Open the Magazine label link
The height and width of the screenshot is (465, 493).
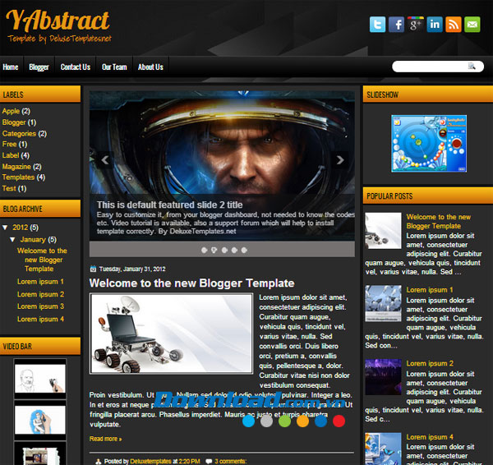click(x=16, y=167)
